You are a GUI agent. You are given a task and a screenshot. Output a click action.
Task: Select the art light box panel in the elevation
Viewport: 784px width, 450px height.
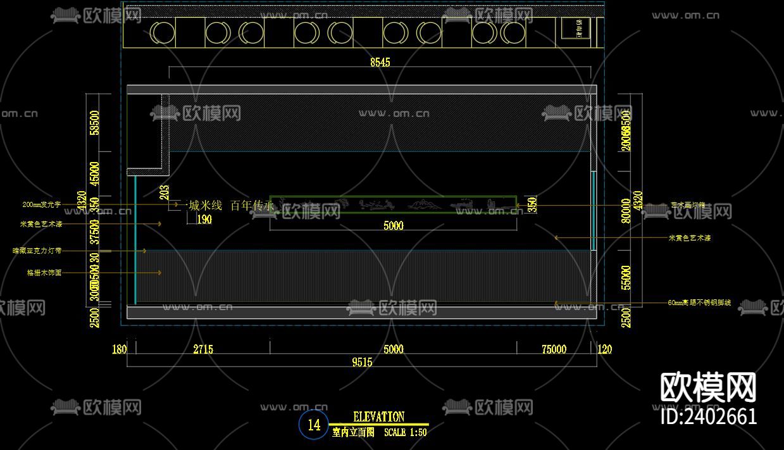[x=393, y=204]
